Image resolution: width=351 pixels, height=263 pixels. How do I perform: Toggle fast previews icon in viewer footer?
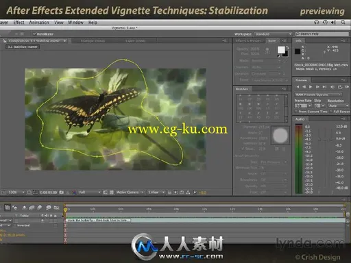175,192
